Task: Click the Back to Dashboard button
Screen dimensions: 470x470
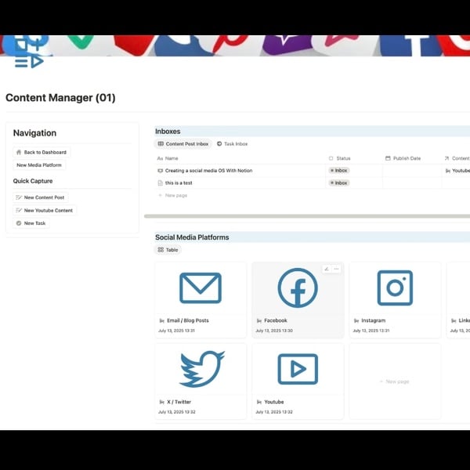Action: tap(42, 152)
